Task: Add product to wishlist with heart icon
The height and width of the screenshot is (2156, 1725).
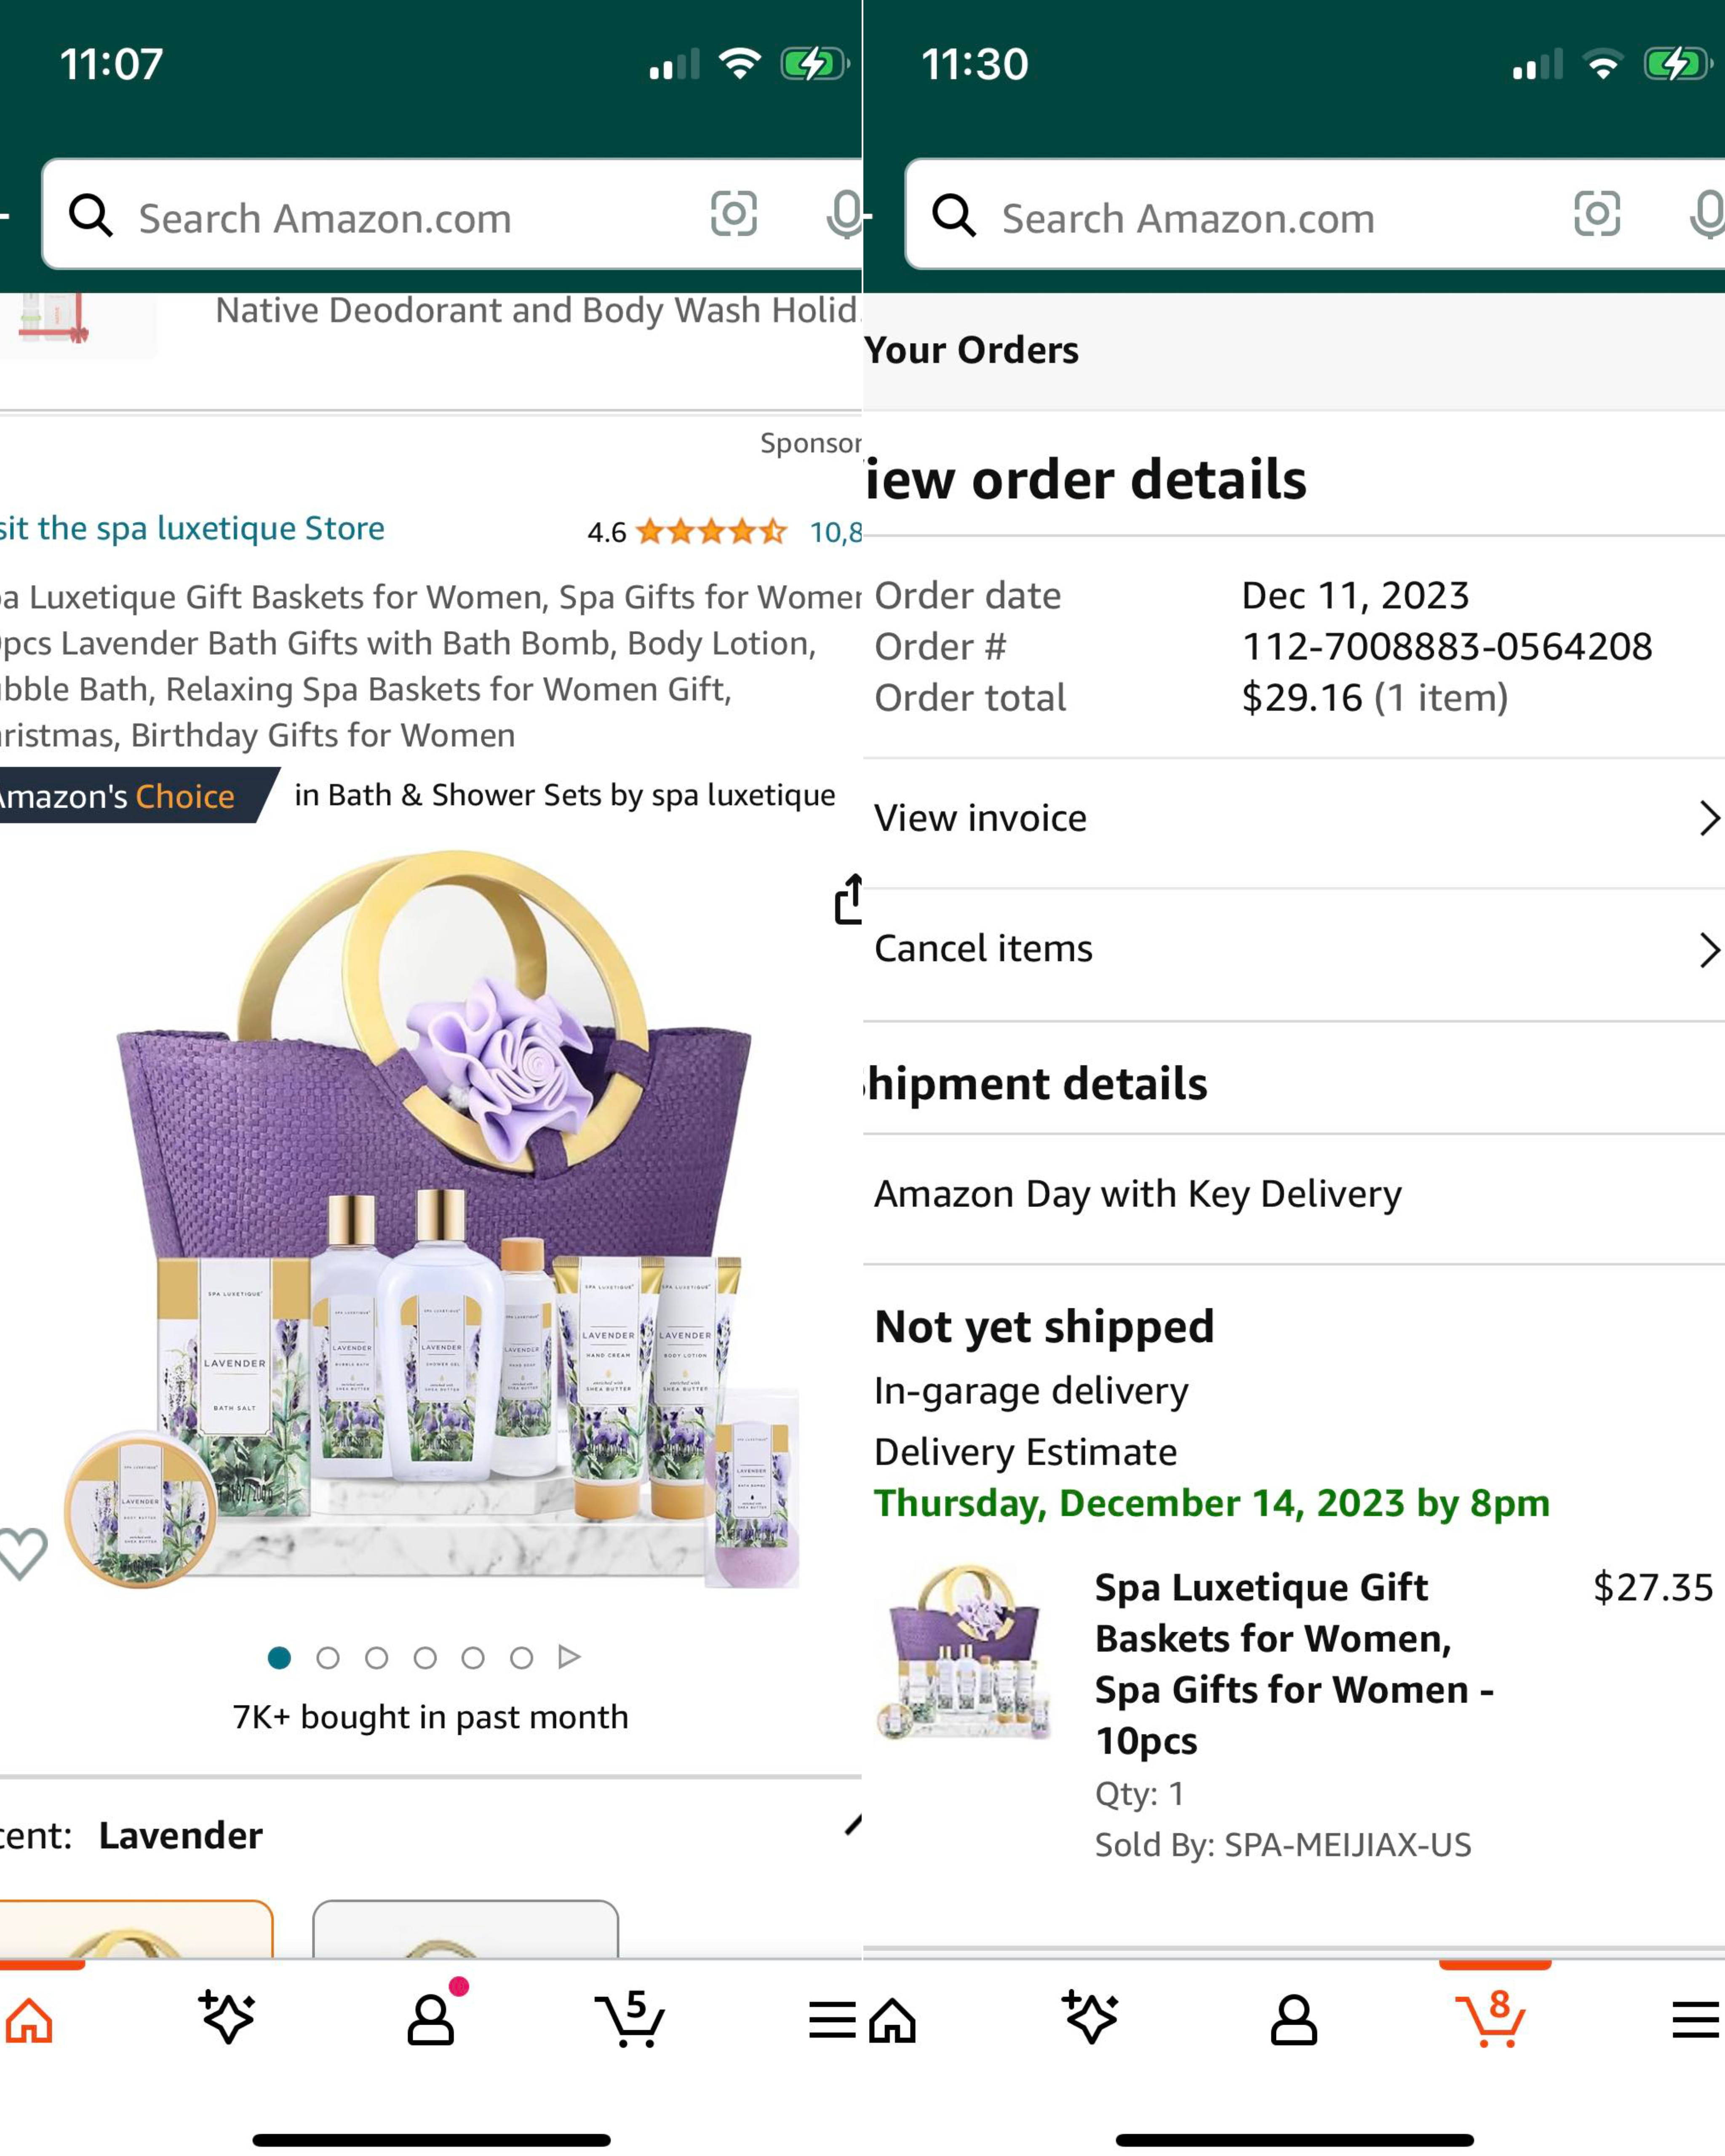Action: pyautogui.click(x=22, y=1553)
